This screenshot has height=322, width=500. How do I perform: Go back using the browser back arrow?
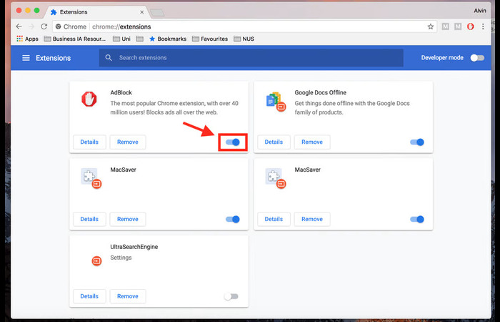(19, 26)
